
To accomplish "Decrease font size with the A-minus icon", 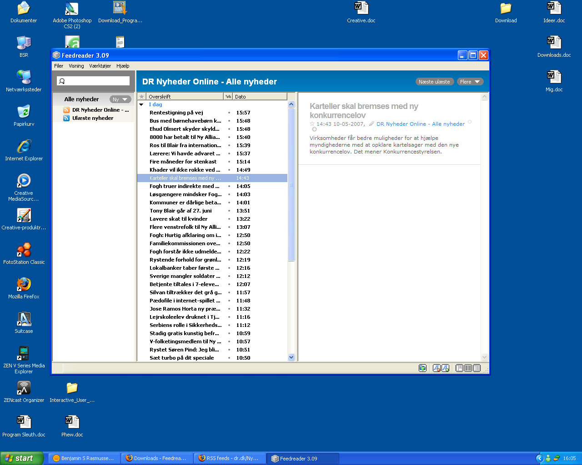I will 436,368.
